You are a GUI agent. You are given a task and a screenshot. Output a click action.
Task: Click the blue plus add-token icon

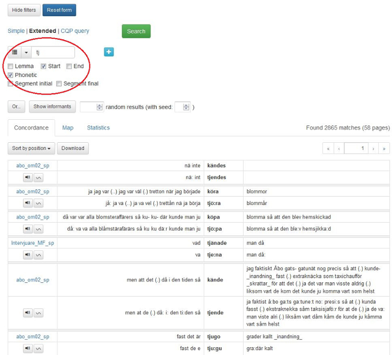pyautogui.click(x=109, y=52)
